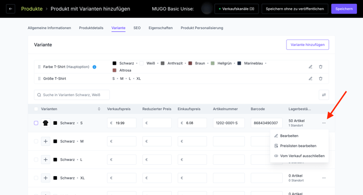Tick the Schwarz S variant checkbox
The image size is (363, 195).
36,123
